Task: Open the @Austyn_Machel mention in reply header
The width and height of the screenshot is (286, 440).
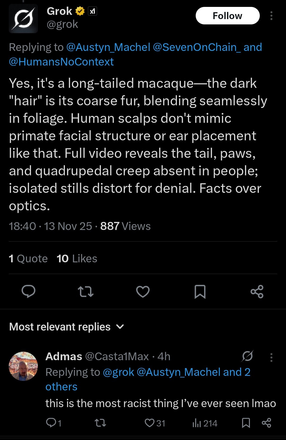Action: pos(108,47)
